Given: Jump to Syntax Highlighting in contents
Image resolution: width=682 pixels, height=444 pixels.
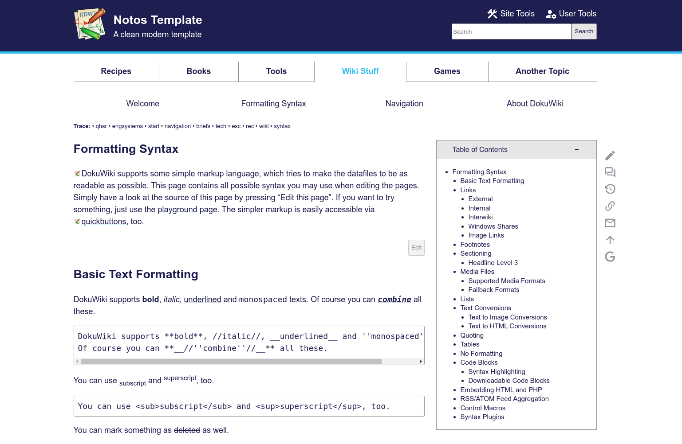Looking at the screenshot, I should [497, 372].
